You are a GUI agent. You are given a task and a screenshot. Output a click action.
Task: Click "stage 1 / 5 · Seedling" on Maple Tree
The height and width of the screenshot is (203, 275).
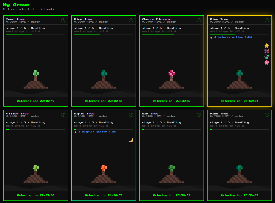click(94, 122)
